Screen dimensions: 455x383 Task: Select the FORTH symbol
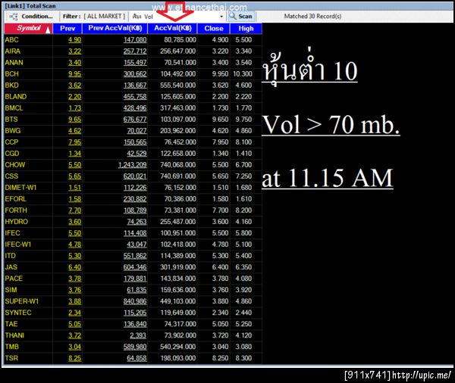16,210
